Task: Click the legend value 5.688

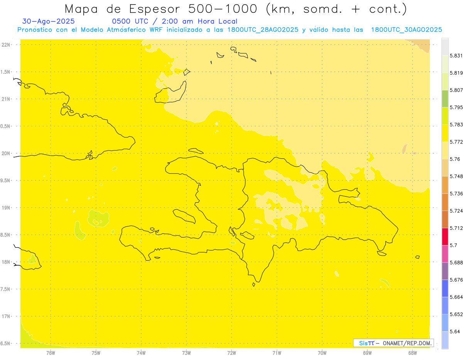Action: pyautogui.click(x=456, y=263)
